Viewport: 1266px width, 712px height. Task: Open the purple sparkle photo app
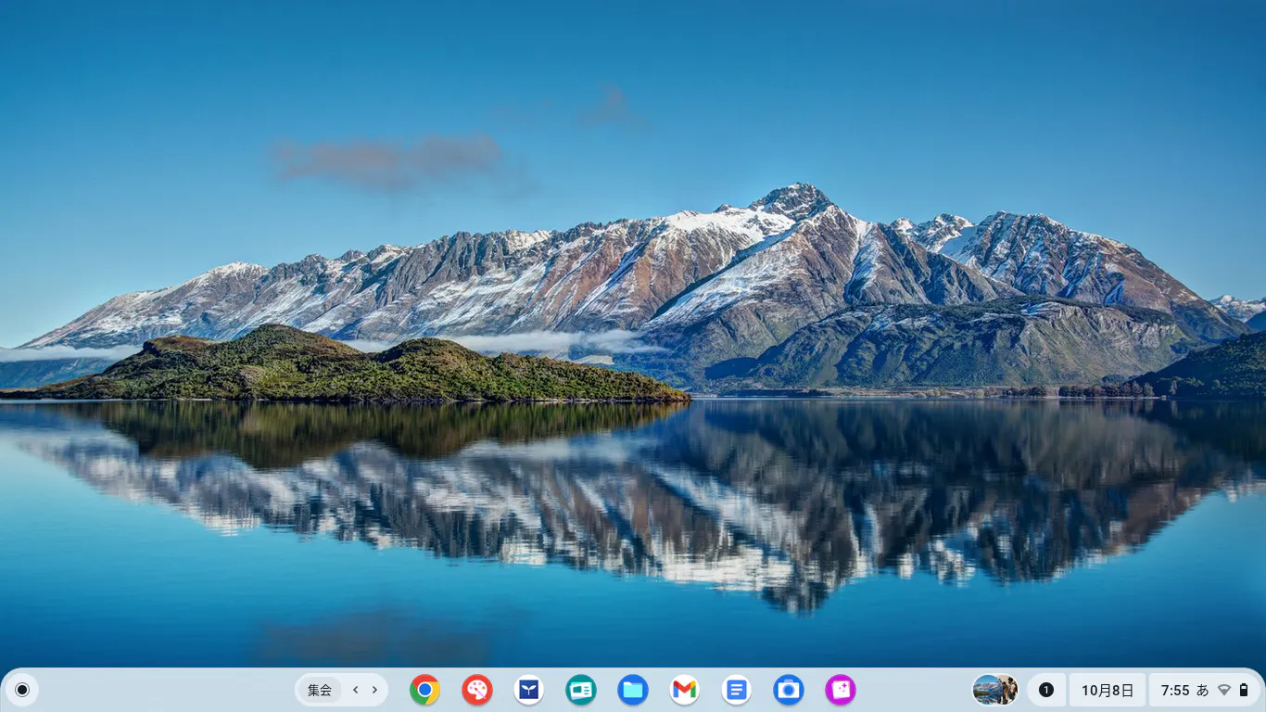(x=841, y=690)
